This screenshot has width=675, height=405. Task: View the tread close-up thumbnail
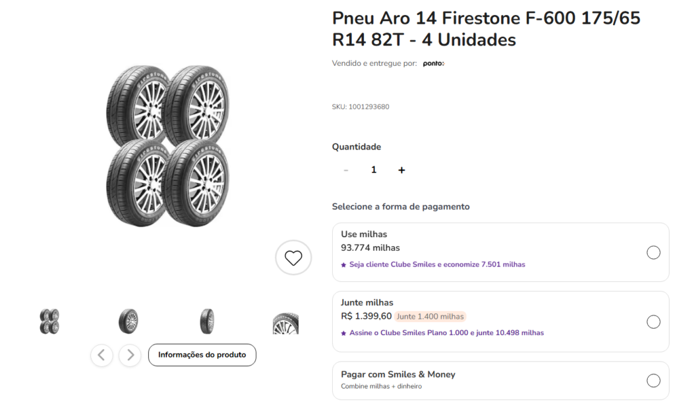285,323
